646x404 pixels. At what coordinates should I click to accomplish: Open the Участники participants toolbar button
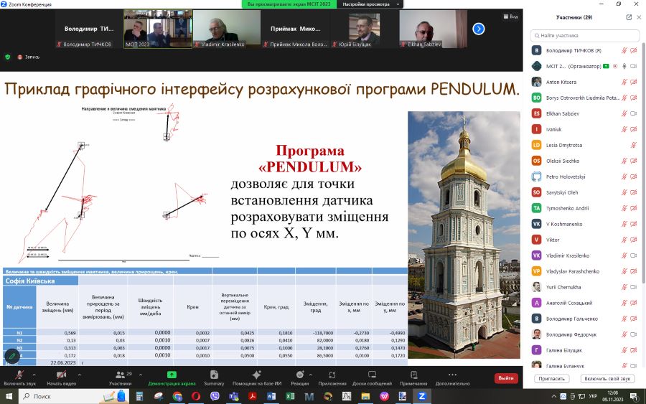click(121, 377)
